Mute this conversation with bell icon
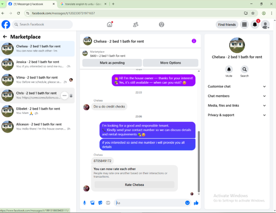This screenshot has height=213, width=276. pyautogui.click(x=229, y=69)
